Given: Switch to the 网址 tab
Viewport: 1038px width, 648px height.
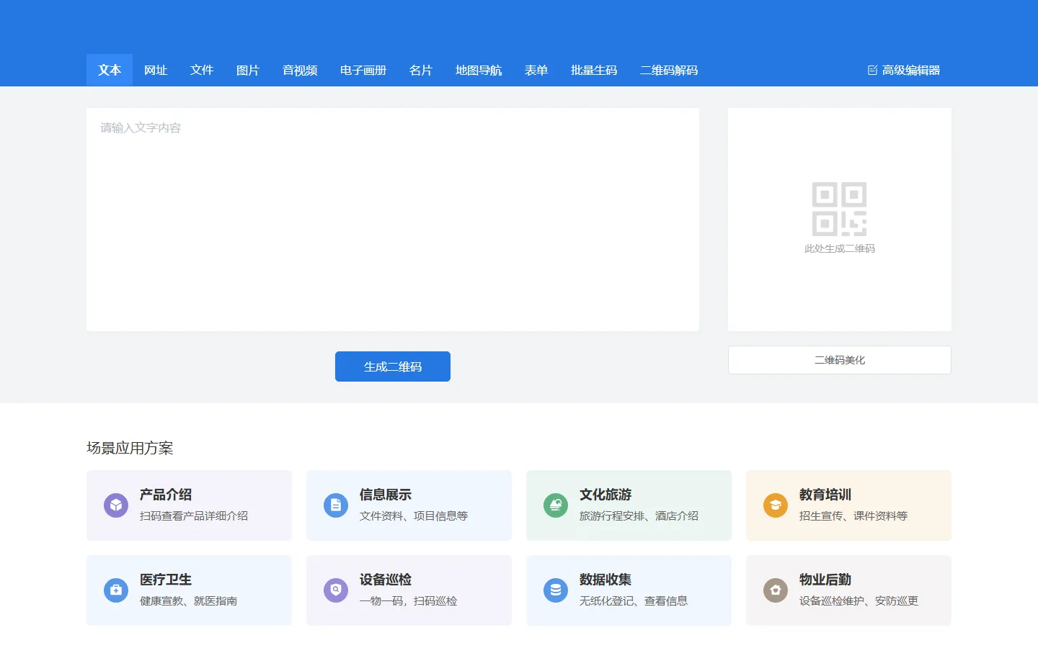Looking at the screenshot, I should (156, 70).
